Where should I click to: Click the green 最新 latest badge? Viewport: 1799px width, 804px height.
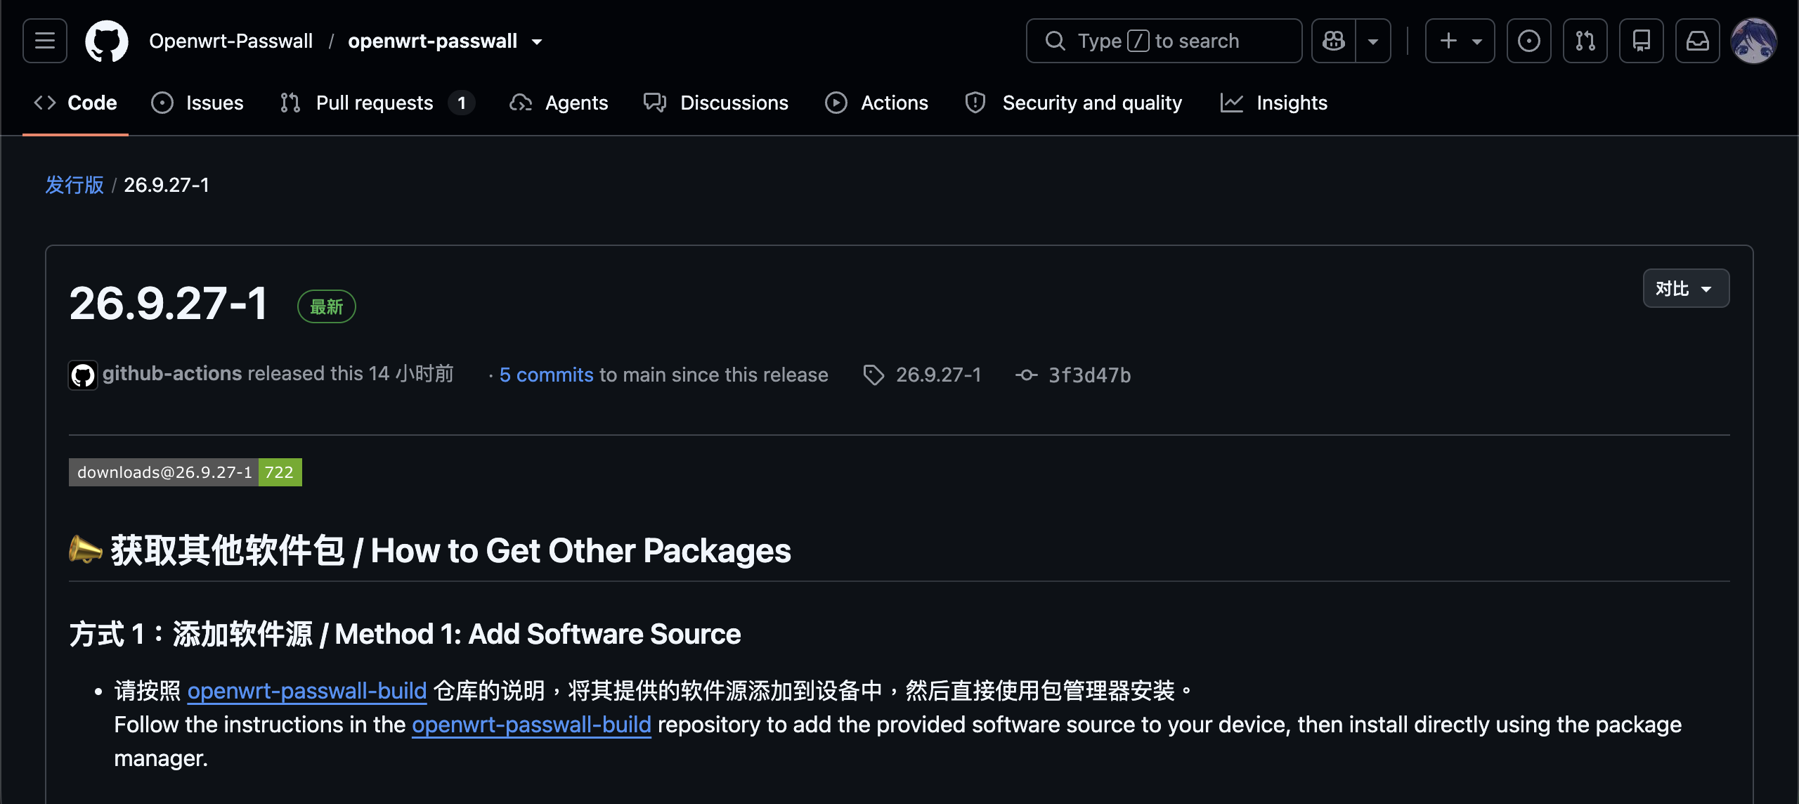coord(327,306)
